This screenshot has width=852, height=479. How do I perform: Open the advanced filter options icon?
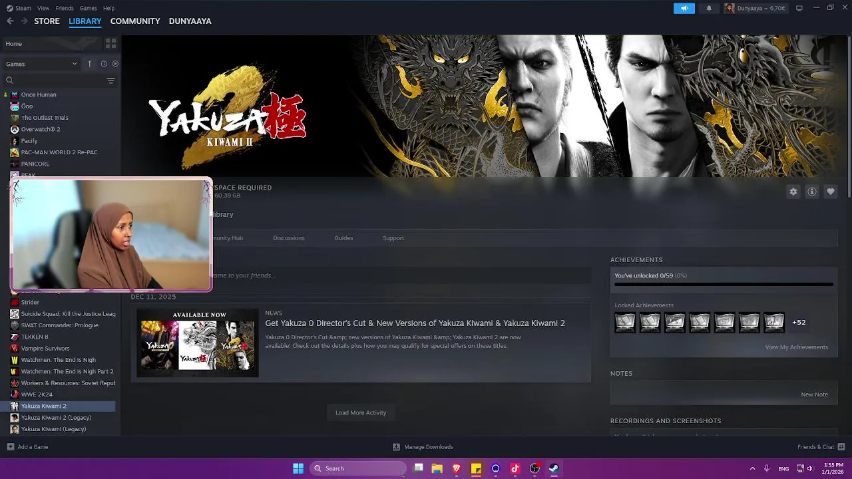click(110, 80)
